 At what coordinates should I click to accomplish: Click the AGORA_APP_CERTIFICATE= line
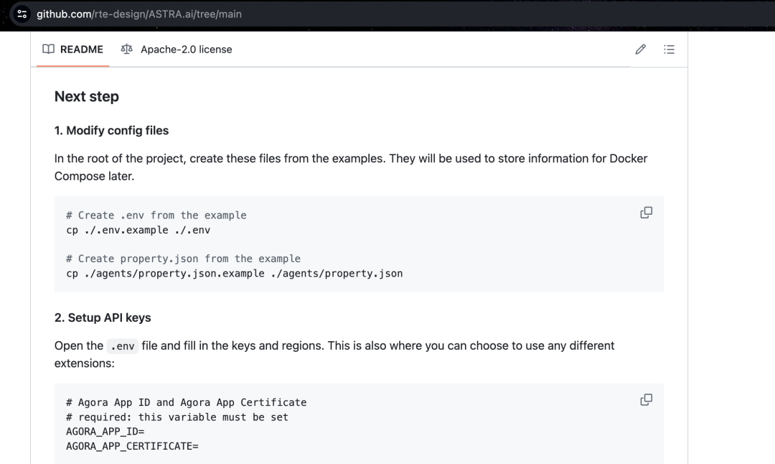click(x=132, y=446)
